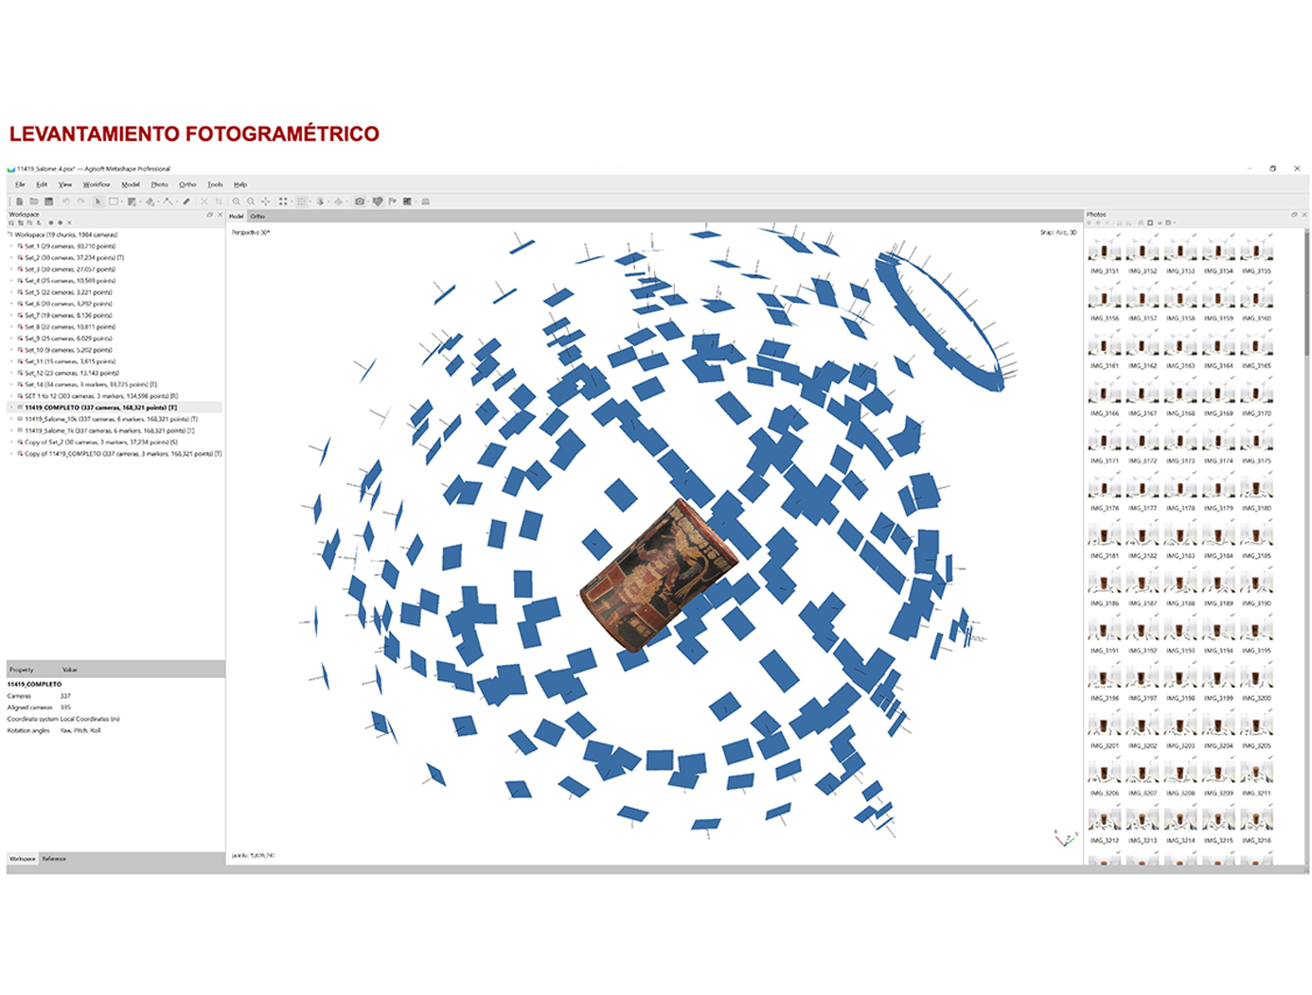This screenshot has width=1312, height=995.
Task: Open the Tools menu
Action: (x=215, y=184)
